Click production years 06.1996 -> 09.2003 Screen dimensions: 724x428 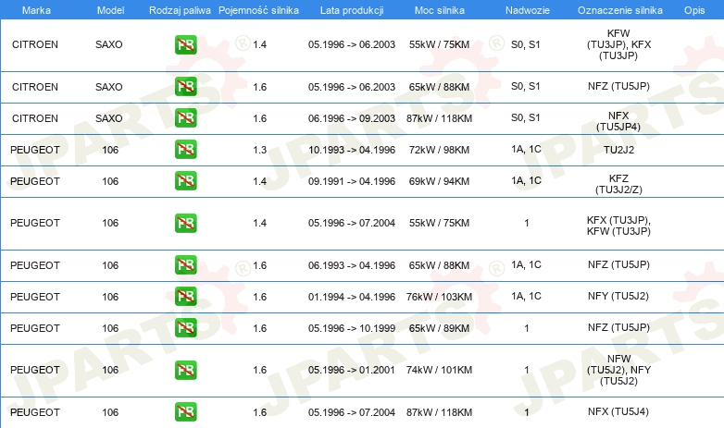pos(352,118)
